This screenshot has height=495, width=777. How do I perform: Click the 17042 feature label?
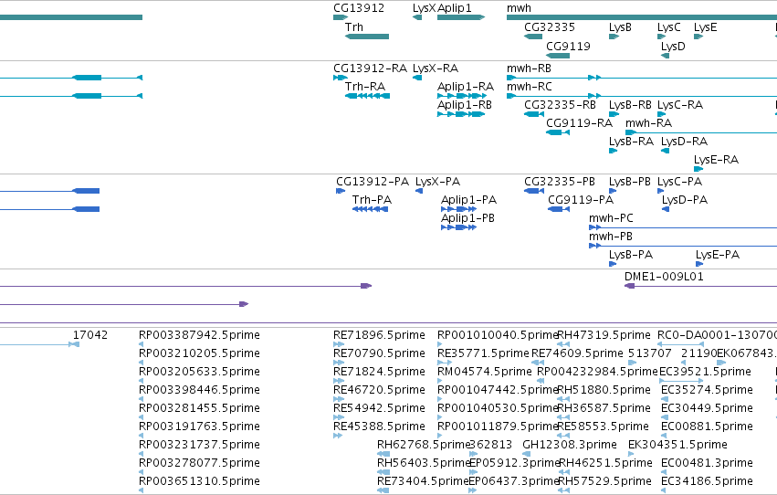[90, 335]
